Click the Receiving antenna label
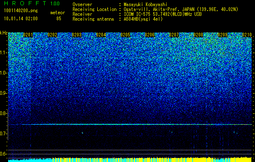Screen dimensions: 255x162 tap(93, 19)
